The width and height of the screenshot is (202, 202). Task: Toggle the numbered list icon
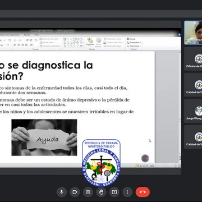20,40
